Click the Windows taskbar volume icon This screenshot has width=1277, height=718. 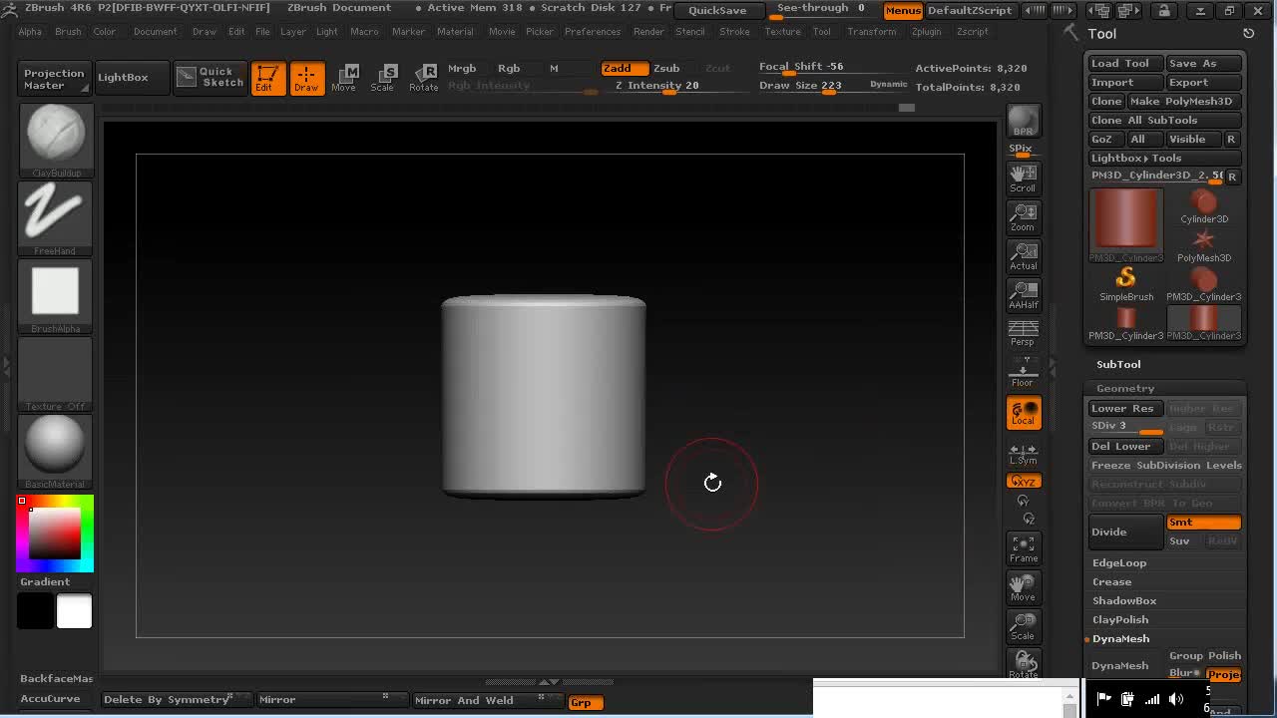pos(1176,699)
